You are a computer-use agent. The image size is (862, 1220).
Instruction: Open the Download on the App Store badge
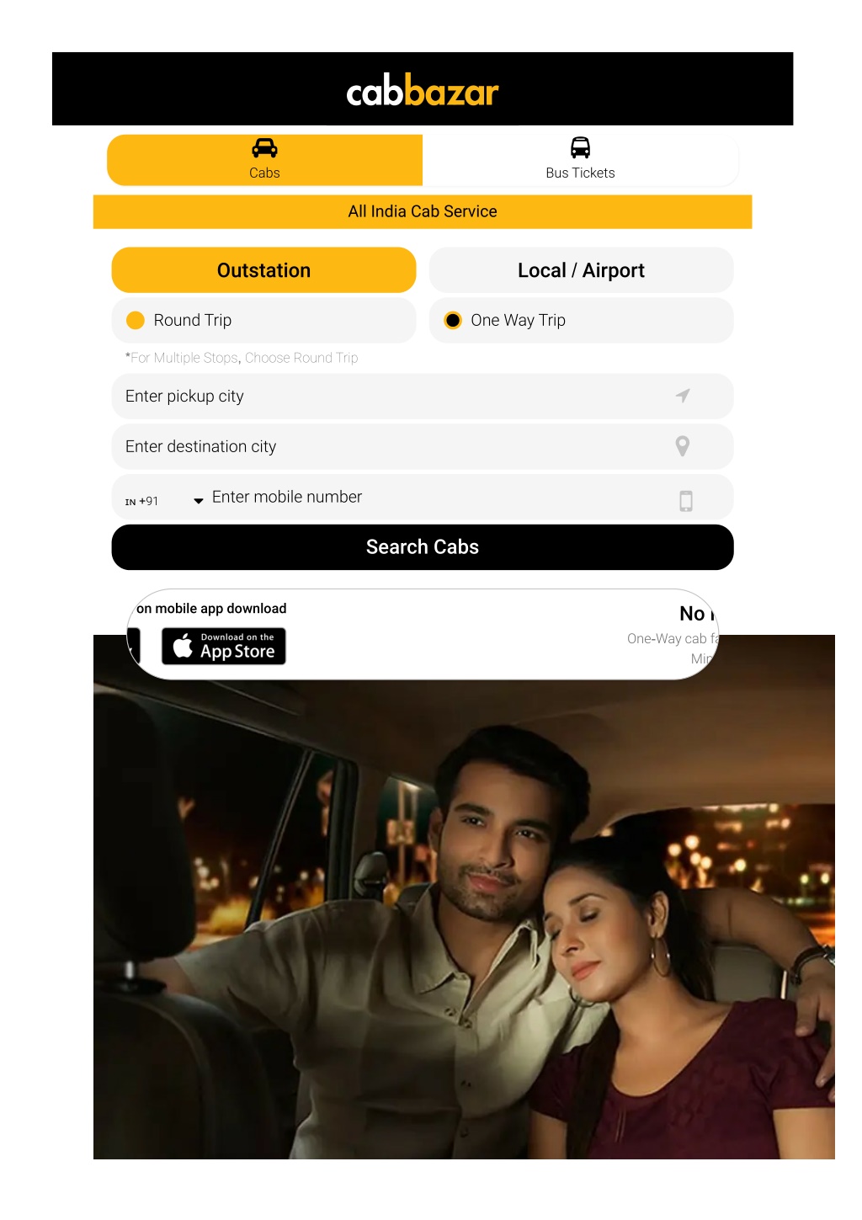click(x=224, y=646)
